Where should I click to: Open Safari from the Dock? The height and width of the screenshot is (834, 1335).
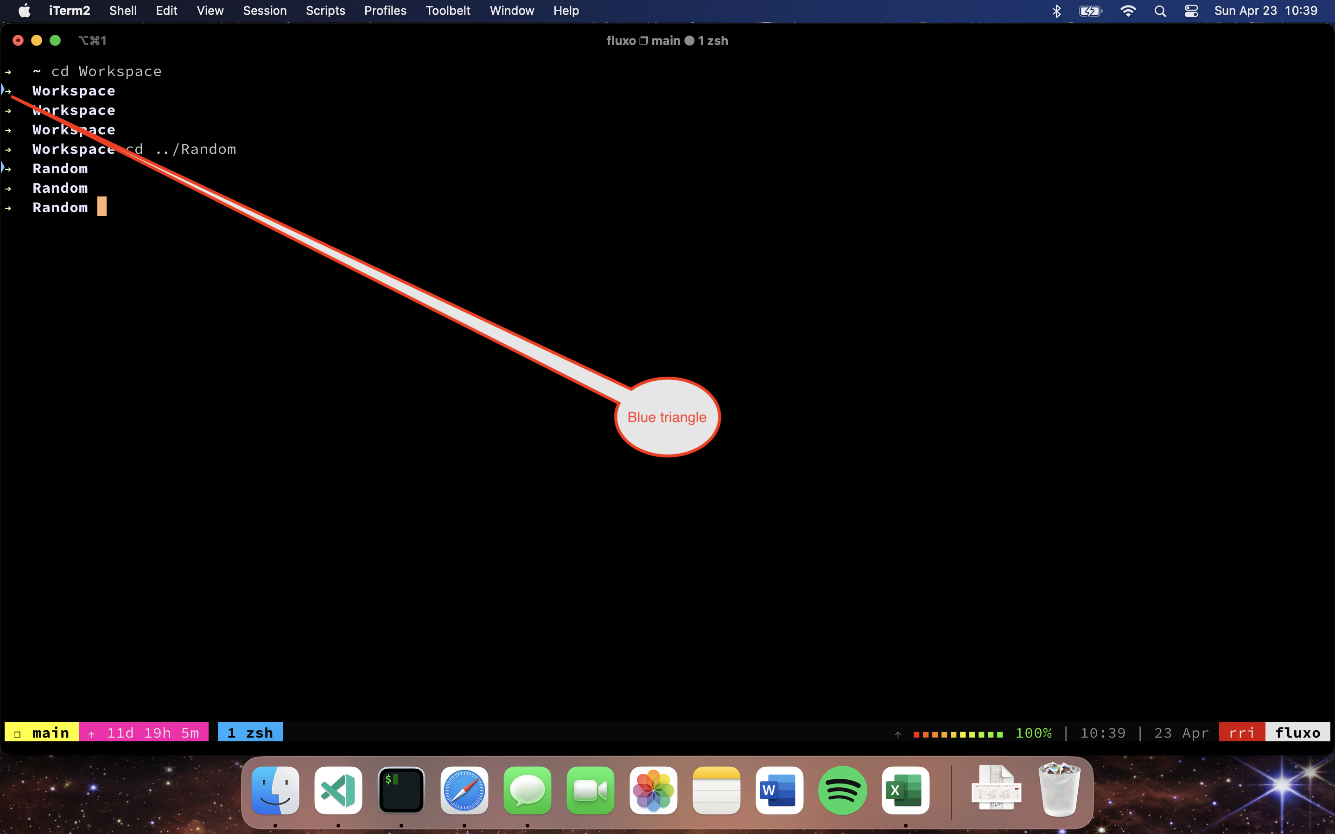(x=464, y=790)
